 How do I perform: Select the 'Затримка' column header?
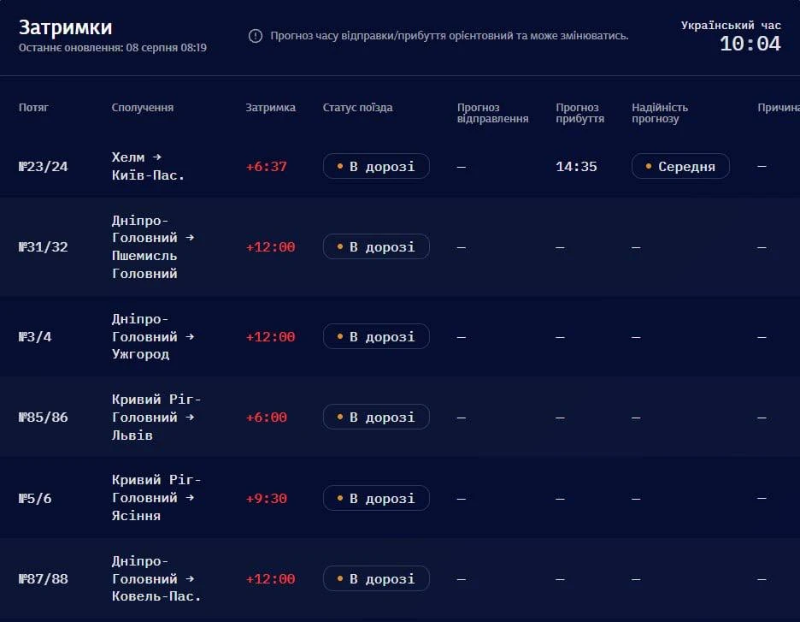(x=270, y=107)
